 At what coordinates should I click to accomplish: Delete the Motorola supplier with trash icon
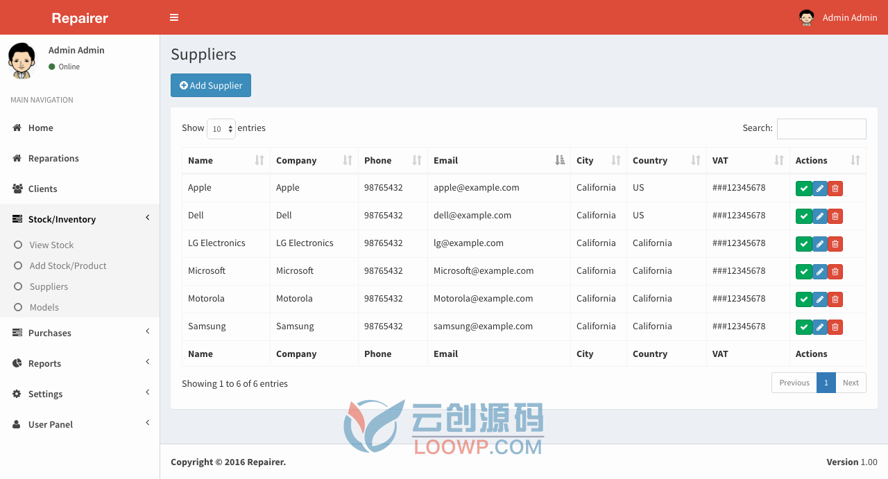pos(835,299)
